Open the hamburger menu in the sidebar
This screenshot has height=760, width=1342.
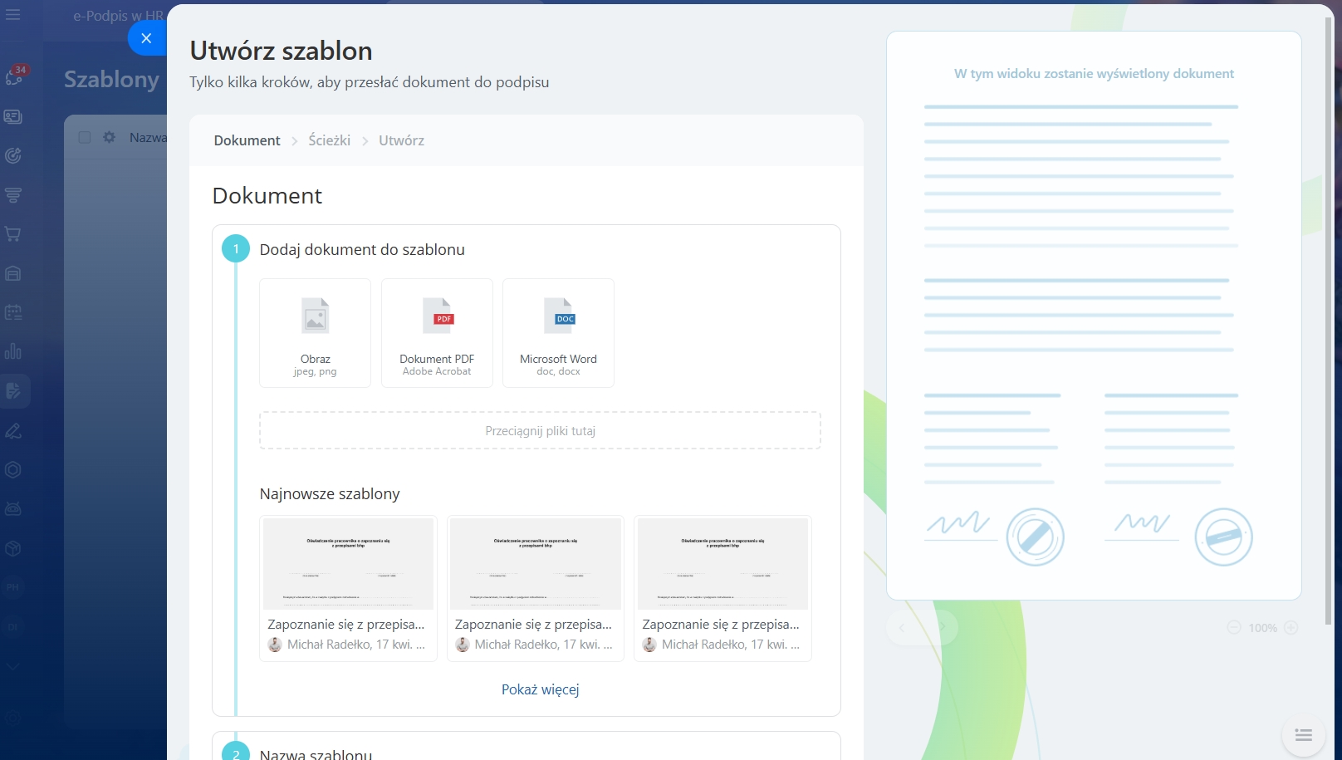(13, 14)
